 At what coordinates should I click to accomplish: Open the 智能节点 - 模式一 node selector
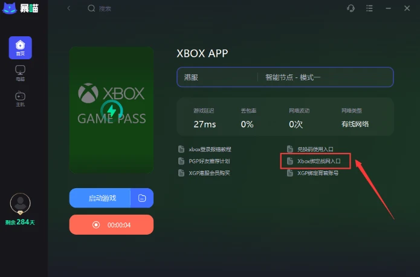326,77
